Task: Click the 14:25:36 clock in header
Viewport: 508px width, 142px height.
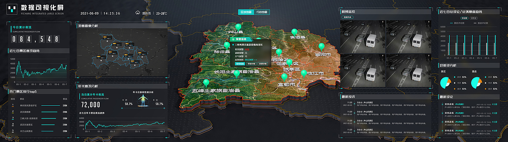Action: click(112, 13)
